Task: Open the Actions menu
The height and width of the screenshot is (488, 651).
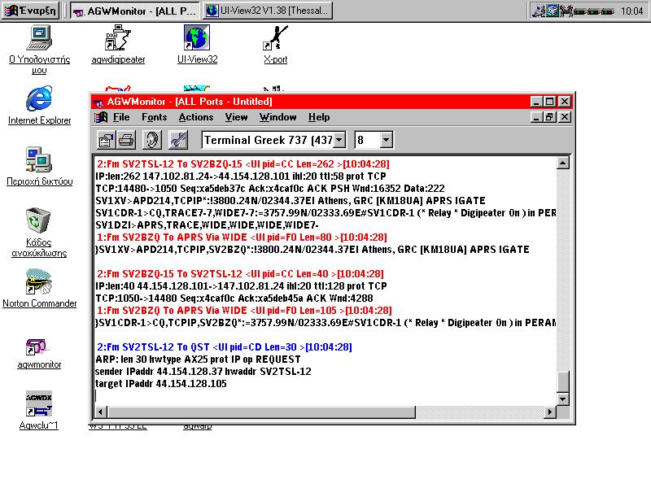Action: [196, 117]
